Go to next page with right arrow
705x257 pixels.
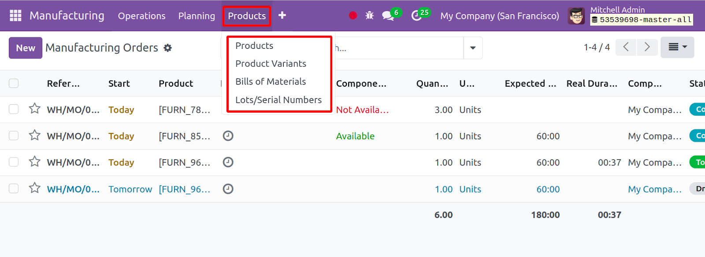tap(647, 47)
